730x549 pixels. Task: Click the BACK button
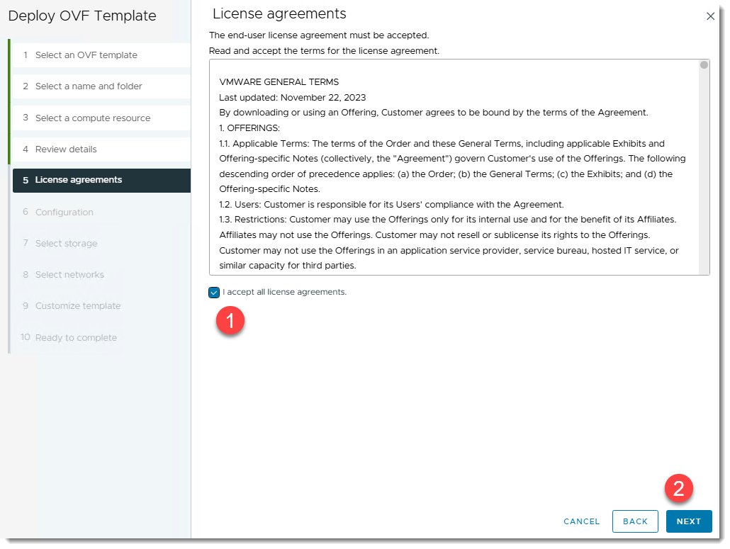point(635,521)
